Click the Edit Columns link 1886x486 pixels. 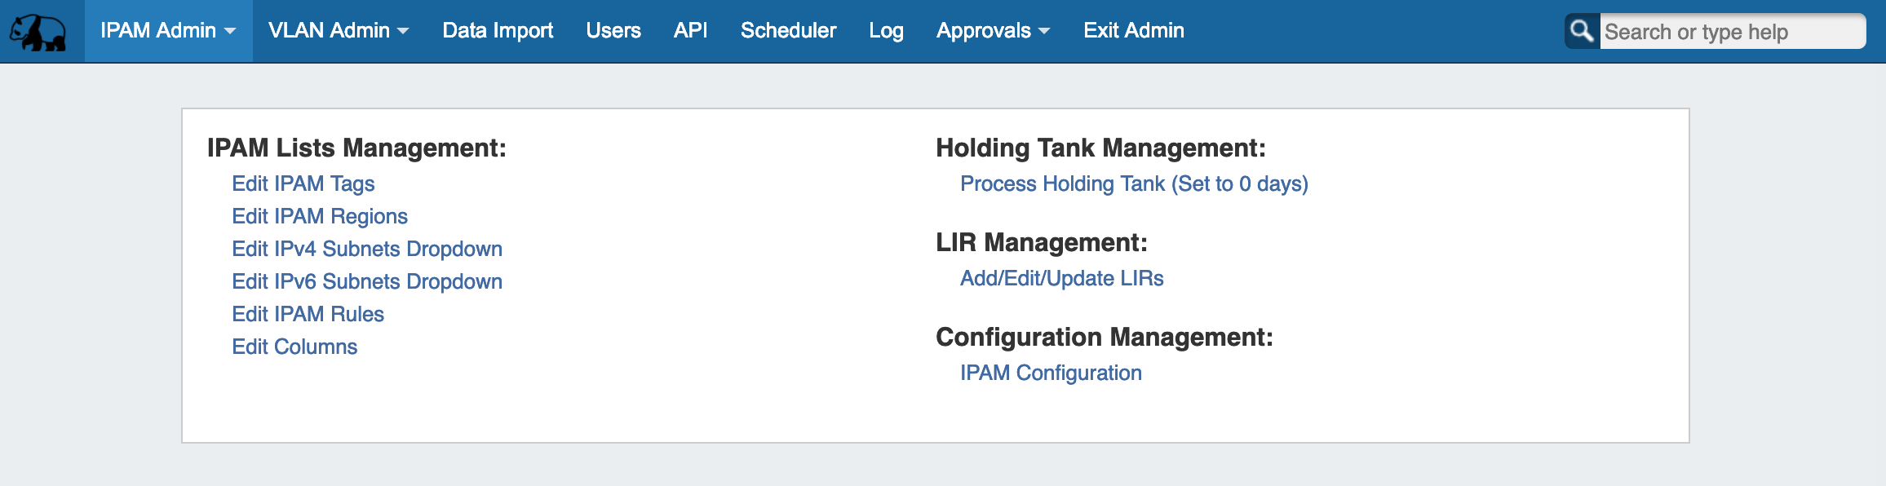294,347
